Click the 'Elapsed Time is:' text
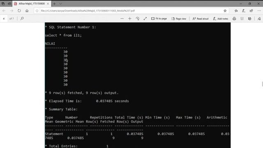The image size is (263, 148). [65, 101]
